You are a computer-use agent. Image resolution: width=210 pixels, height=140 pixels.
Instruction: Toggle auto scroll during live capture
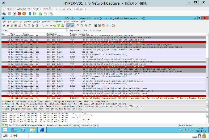coord(72,26)
